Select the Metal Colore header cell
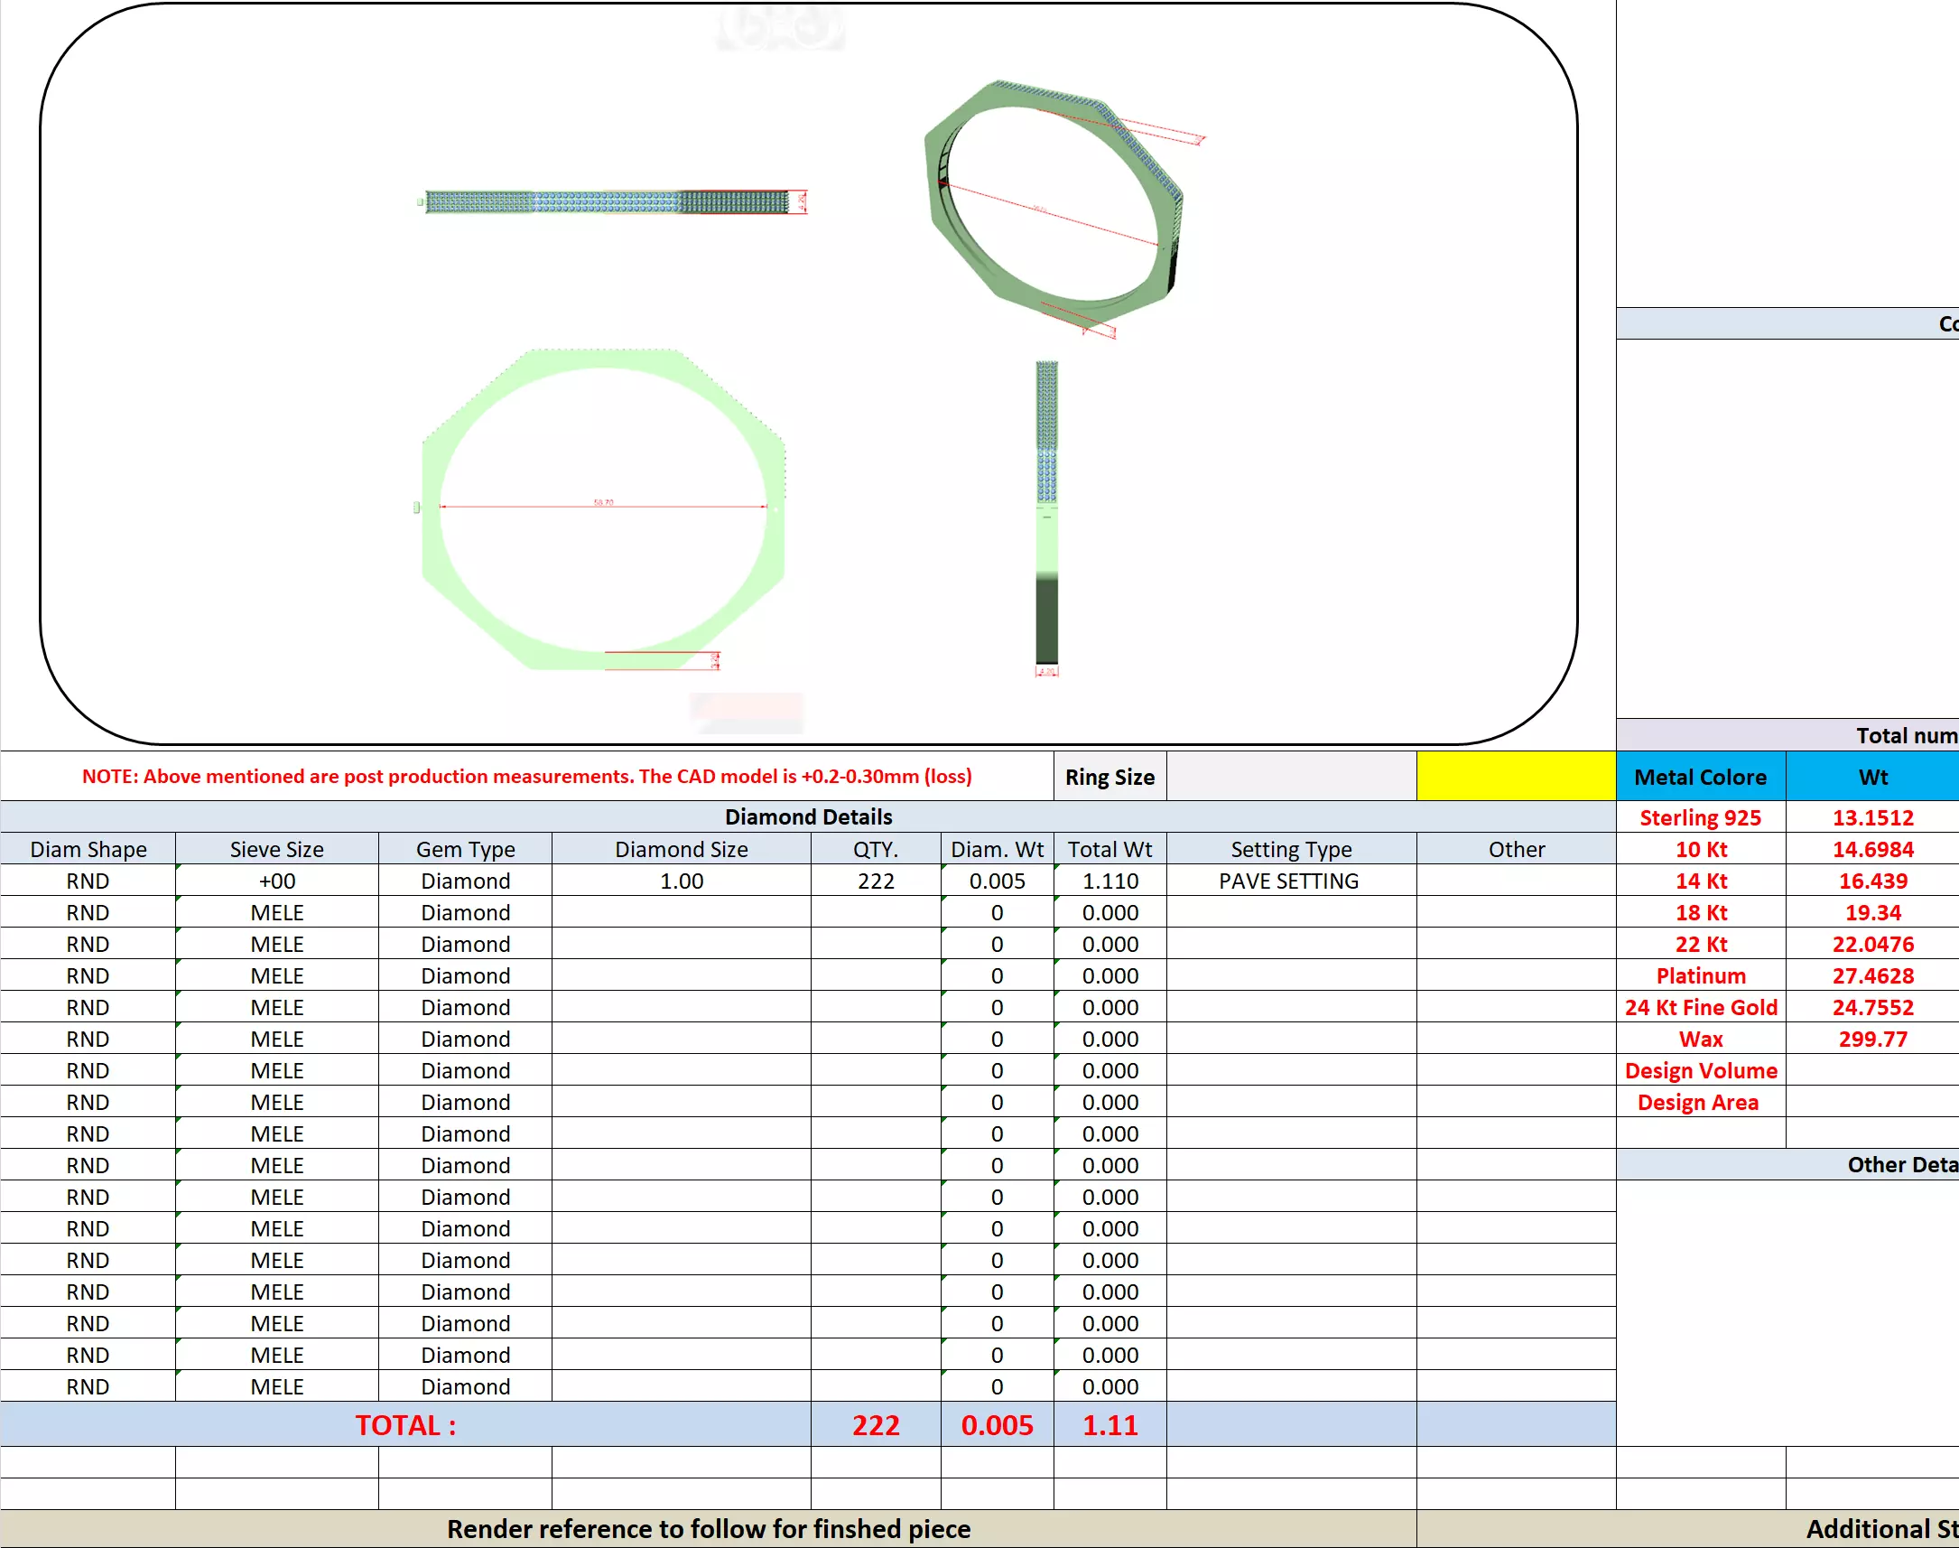The image size is (1959, 1548). (x=1699, y=777)
